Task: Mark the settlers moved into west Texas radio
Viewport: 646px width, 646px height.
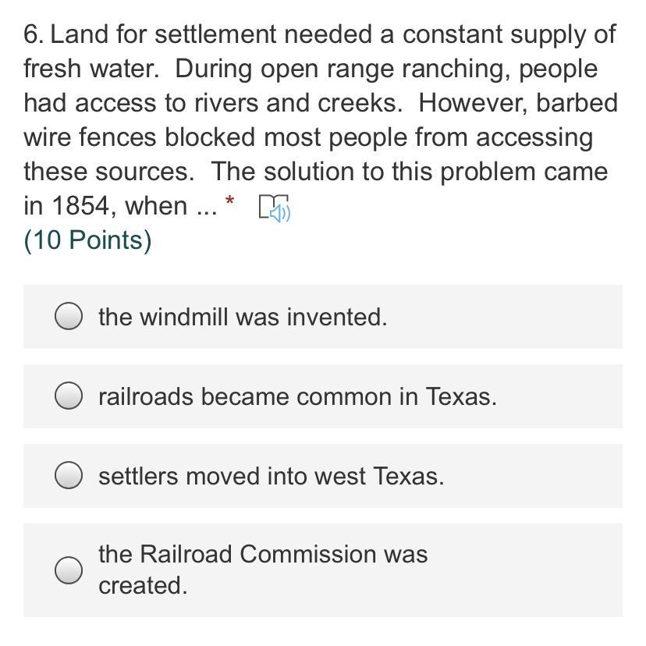Action: point(69,475)
